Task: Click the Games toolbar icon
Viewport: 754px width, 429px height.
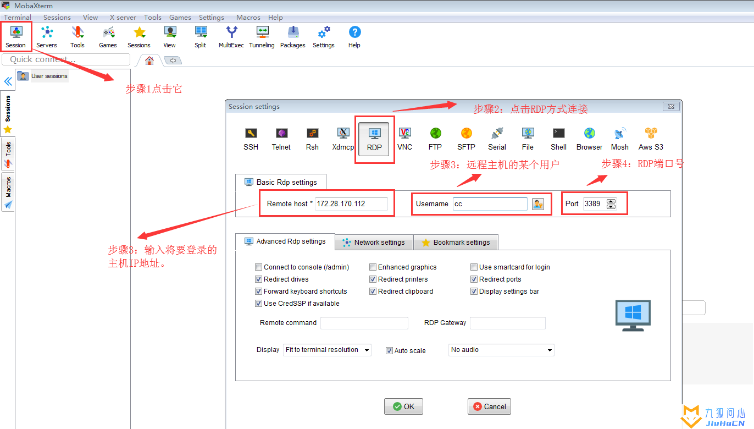Action: click(x=108, y=37)
